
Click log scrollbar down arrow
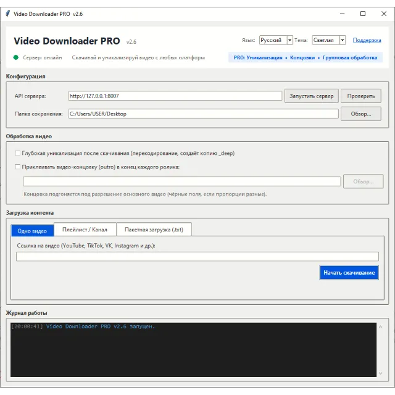click(380, 373)
